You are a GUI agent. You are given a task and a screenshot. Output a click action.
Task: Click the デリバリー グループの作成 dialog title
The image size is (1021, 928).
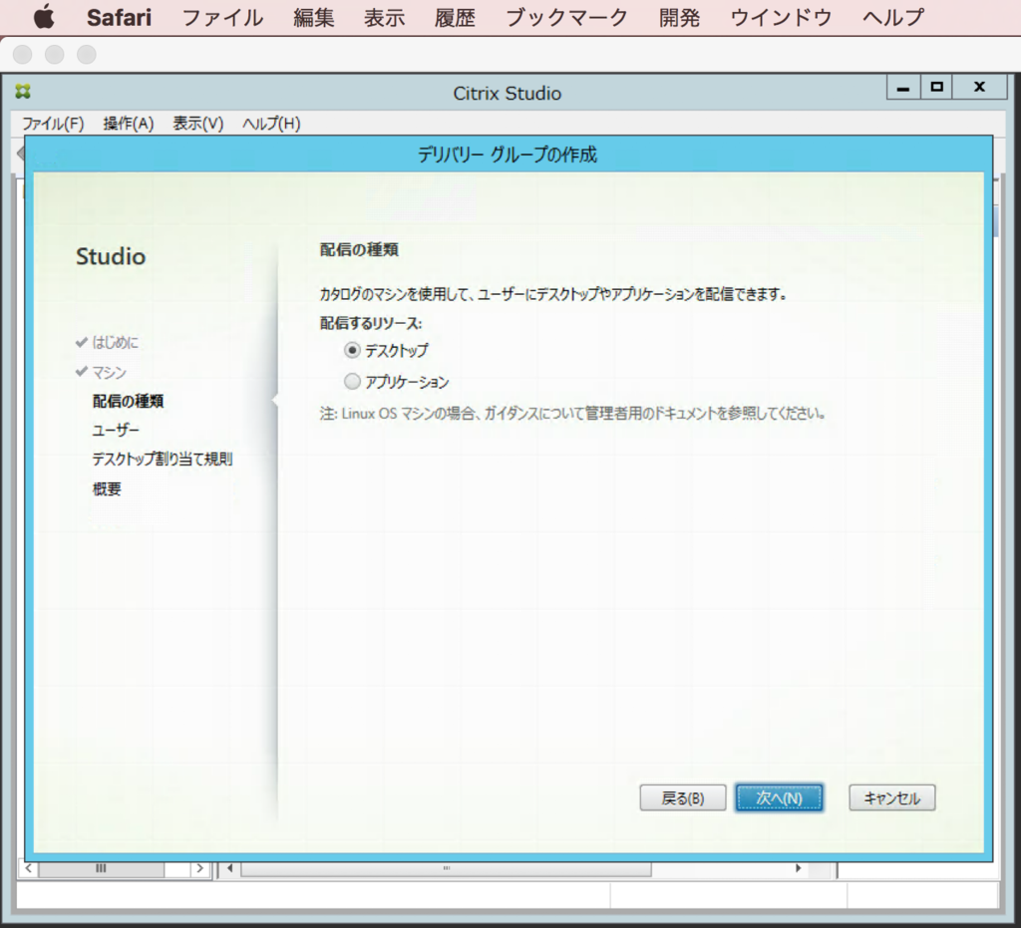pyautogui.click(x=508, y=155)
